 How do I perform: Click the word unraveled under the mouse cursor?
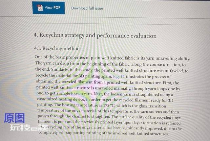point(175,71)
